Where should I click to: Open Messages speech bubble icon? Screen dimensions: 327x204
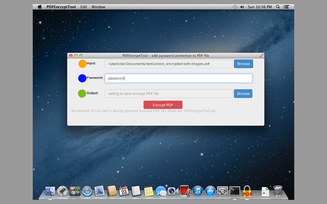161,191
